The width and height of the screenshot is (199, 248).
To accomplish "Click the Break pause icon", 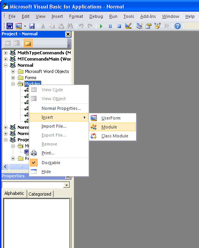I will pyautogui.click(x=110, y=26).
